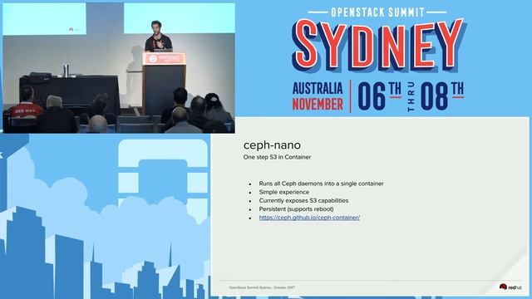Viewport: 532px width, 299px height.
Task: Click the 'SYDNEY' banner title
Action: point(379,45)
